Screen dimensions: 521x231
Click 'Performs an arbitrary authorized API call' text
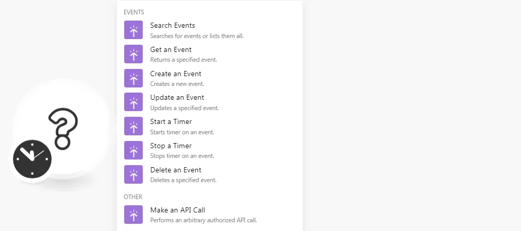tap(204, 220)
